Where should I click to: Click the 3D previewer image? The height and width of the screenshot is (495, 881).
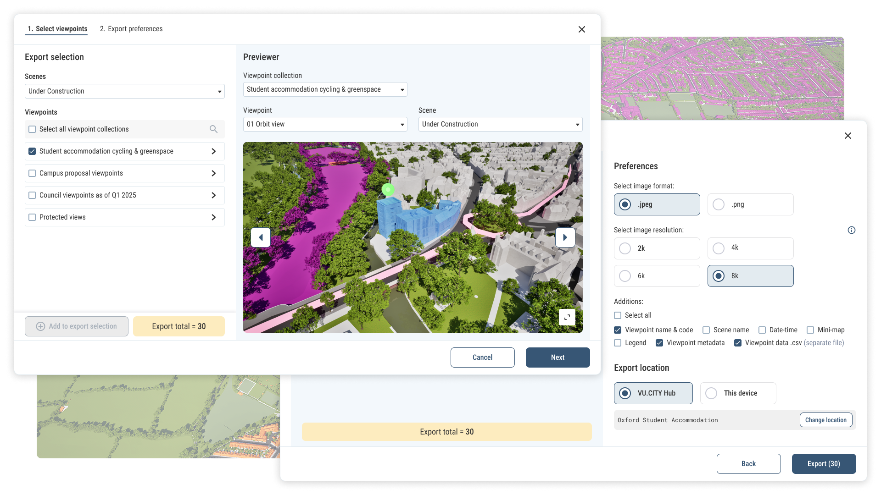tap(413, 237)
